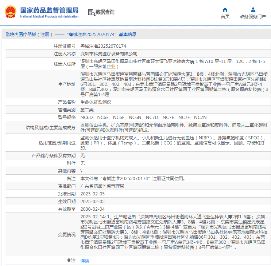Click the 其他内容 row label
The width and height of the screenshot is (271, 266).
tap(67, 171)
